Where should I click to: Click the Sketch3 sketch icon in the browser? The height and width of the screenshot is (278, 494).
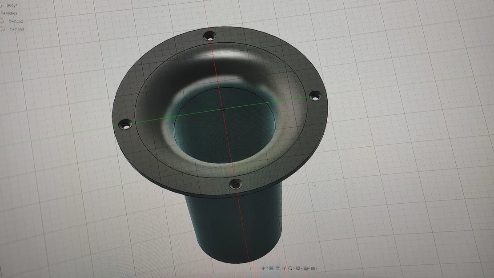(x=4, y=28)
